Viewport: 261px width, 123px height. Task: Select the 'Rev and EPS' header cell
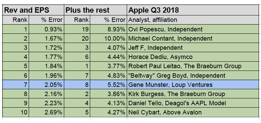pyautogui.click(x=33, y=10)
